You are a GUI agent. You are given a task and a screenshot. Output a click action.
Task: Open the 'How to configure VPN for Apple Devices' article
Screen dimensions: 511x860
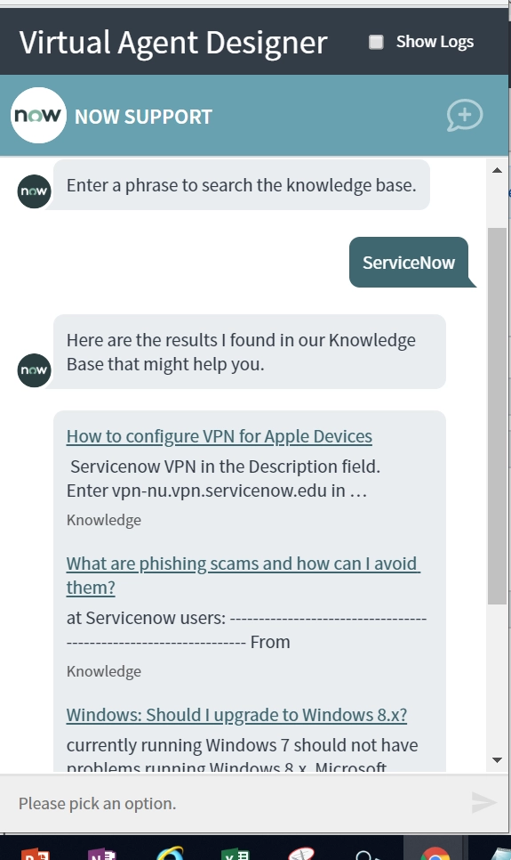pyautogui.click(x=220, y=436)
